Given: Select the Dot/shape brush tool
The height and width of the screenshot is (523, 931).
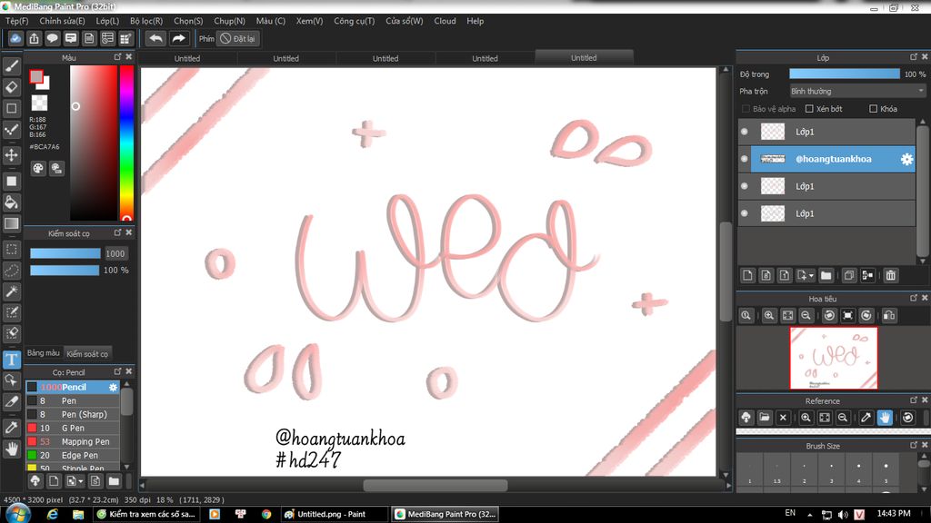Looking at the screenshot, I should coord(12,130).
